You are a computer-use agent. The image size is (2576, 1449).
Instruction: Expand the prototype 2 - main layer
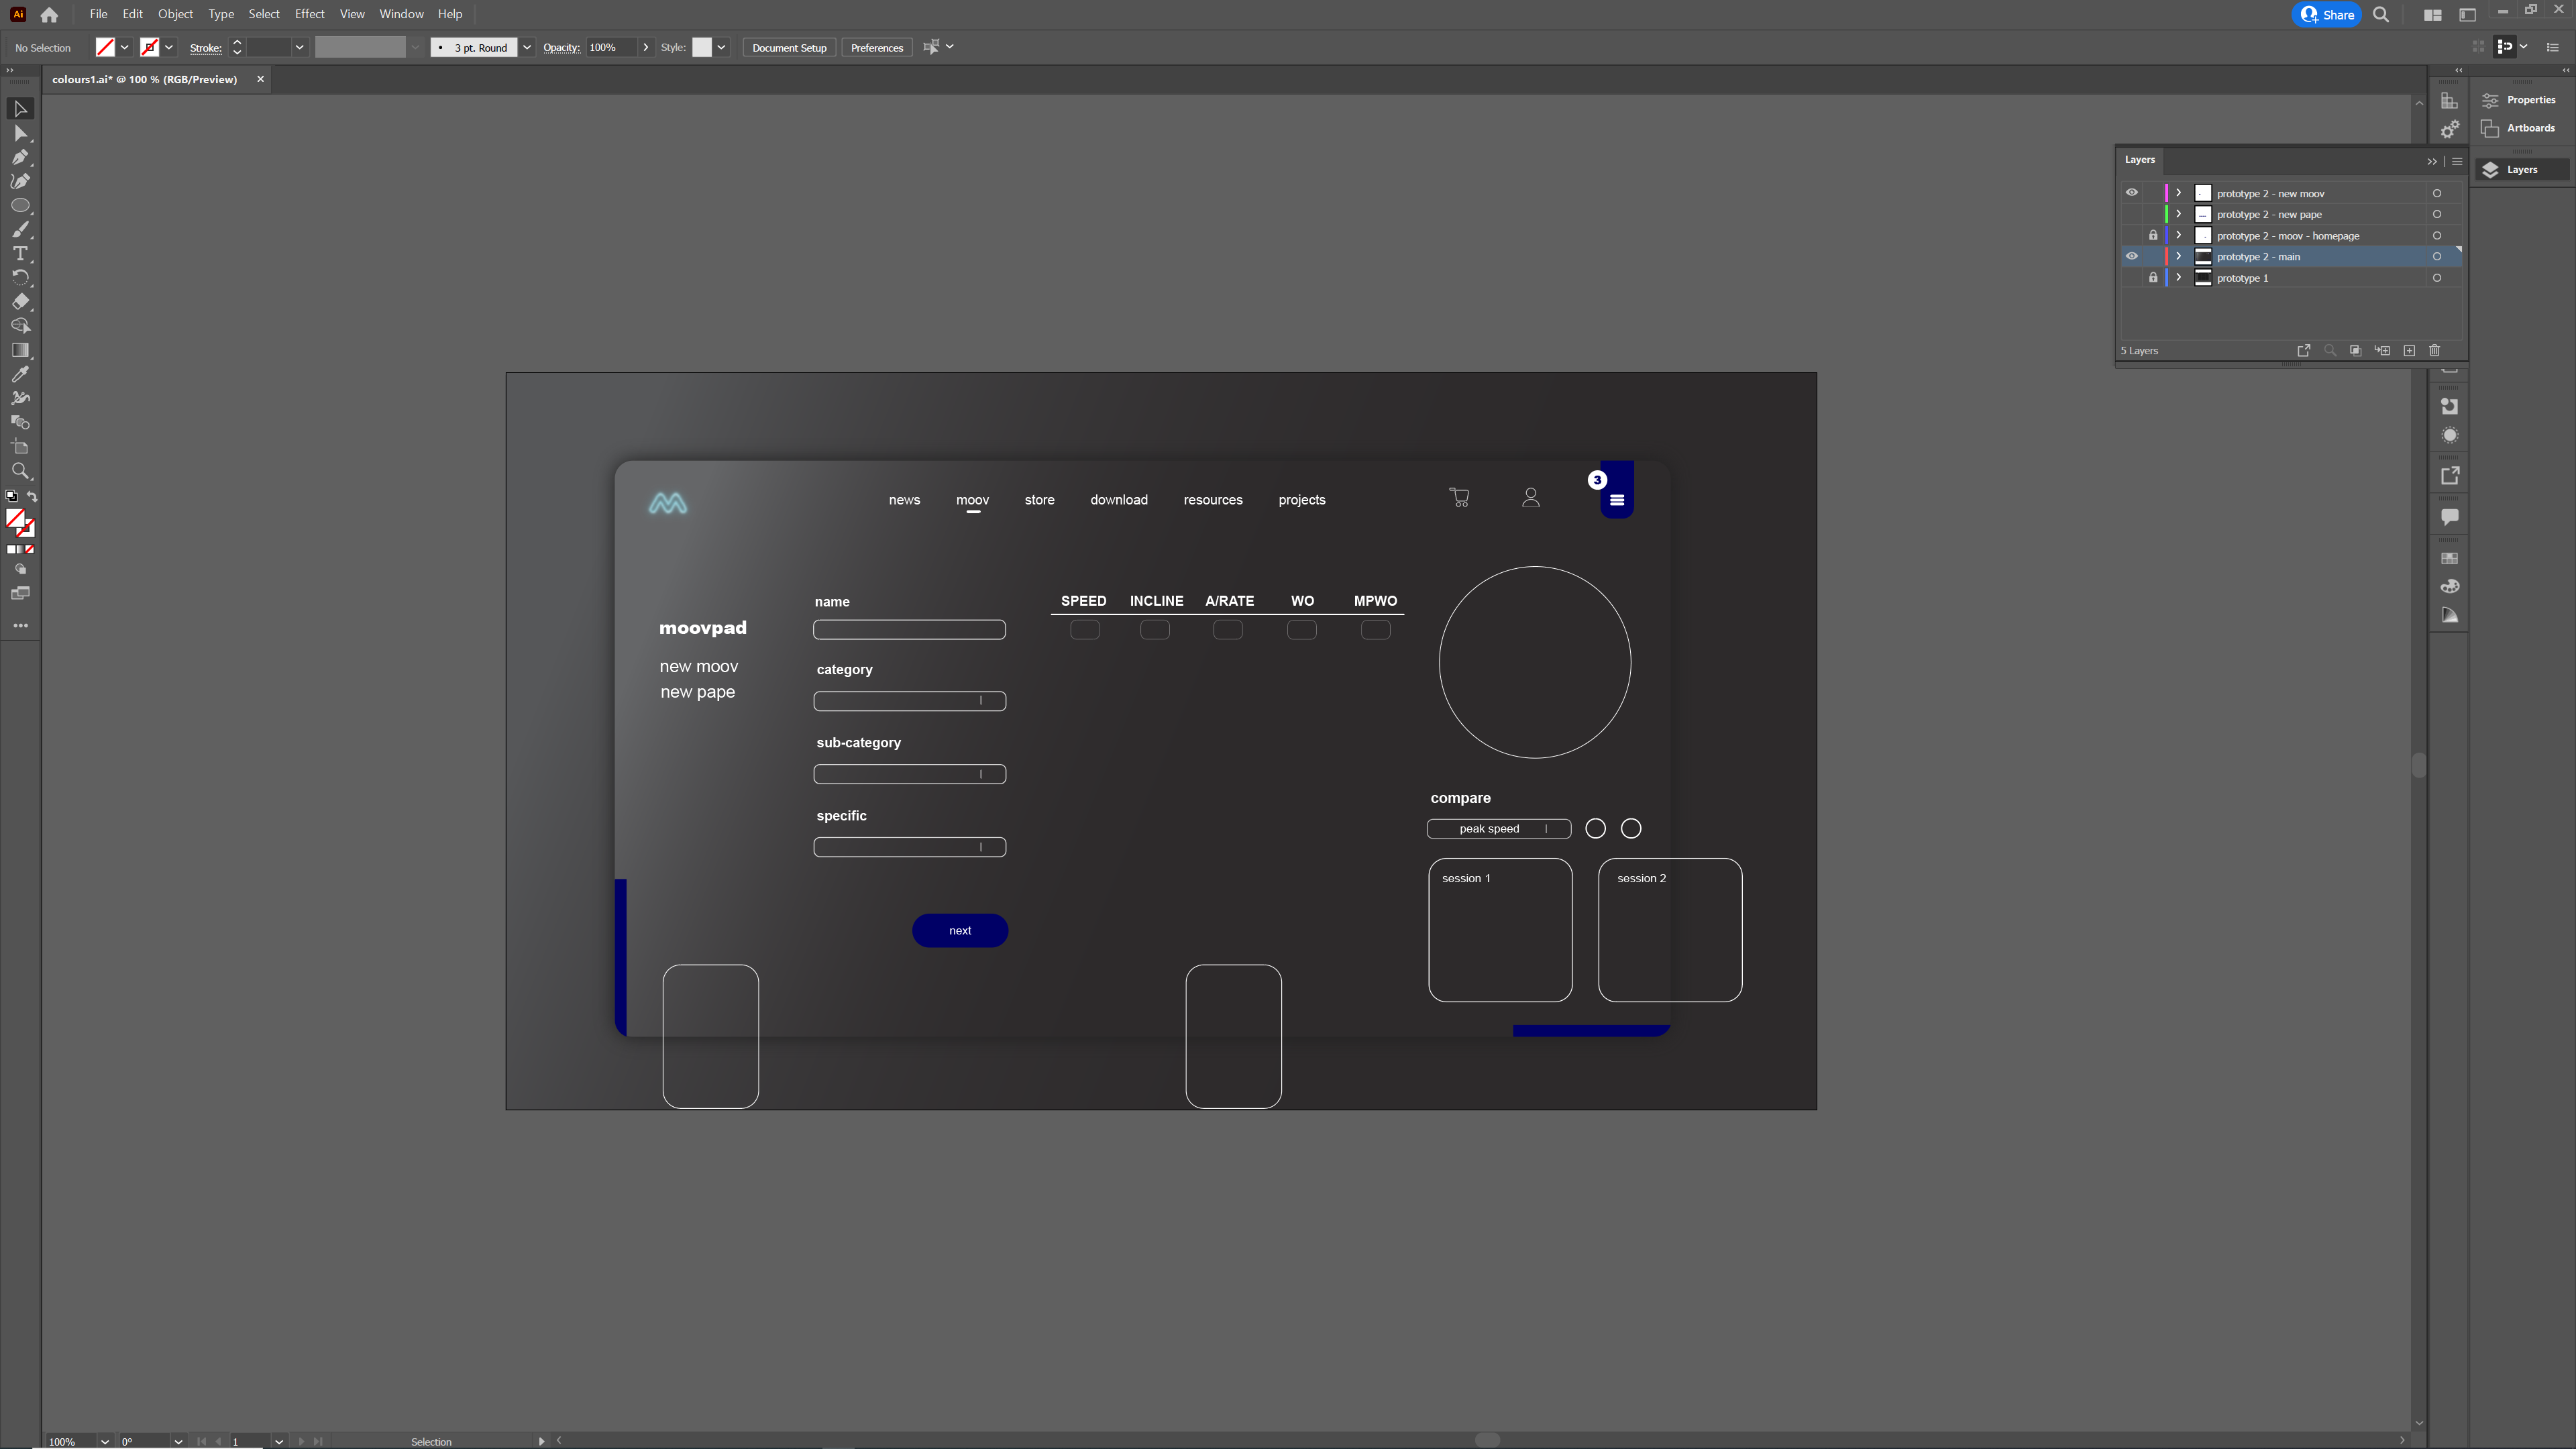2179,257
